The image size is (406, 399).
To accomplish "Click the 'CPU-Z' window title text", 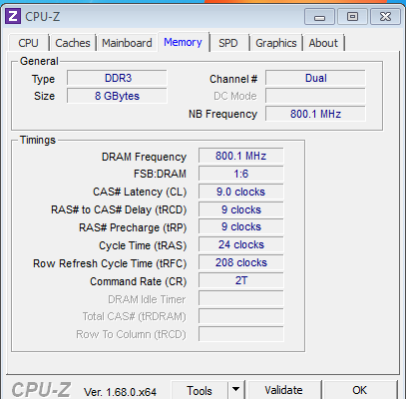I will (43, 17).
